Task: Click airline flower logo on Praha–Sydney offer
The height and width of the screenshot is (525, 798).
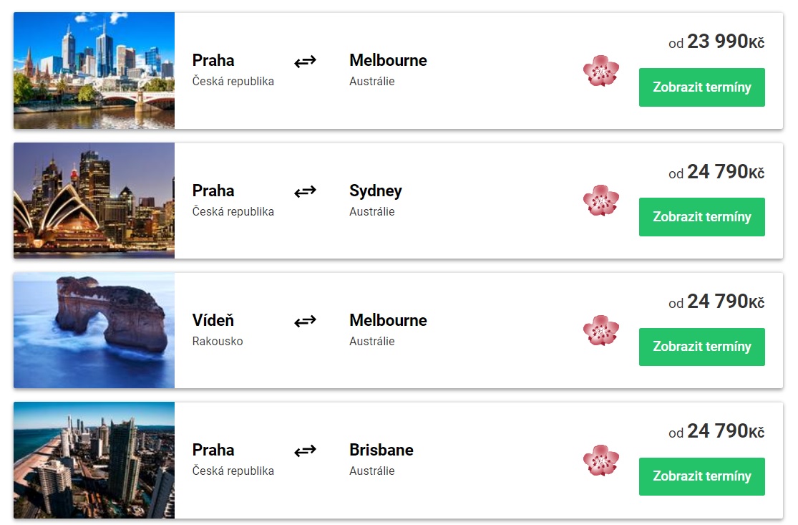Action: pyautogui.click(x=600, y=201)
